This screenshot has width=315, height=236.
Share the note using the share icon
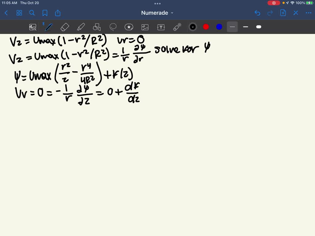pyautogui.click(x=58, y=13)
